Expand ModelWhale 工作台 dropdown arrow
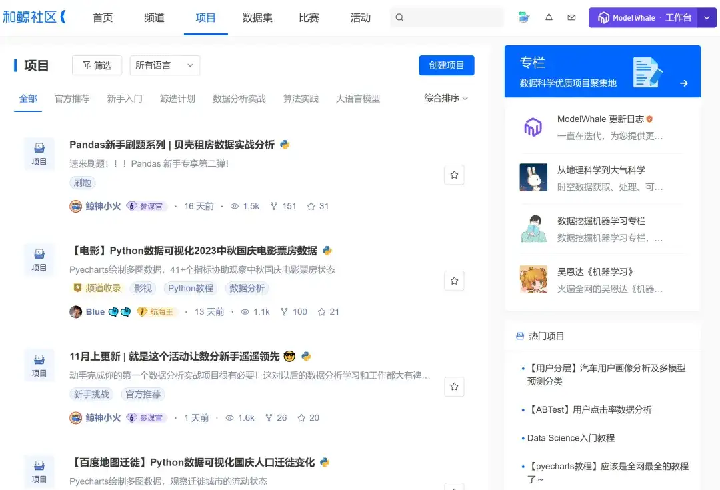Screen dimensions: 720x490 point(707,18)
